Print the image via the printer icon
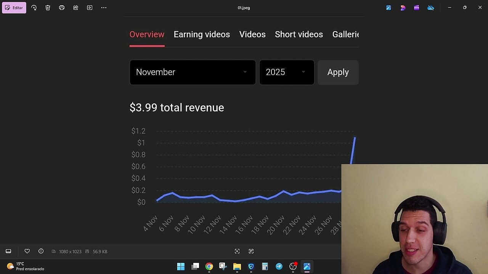The image size is (488, 274). pyautogui.click(x=62, y=8)
